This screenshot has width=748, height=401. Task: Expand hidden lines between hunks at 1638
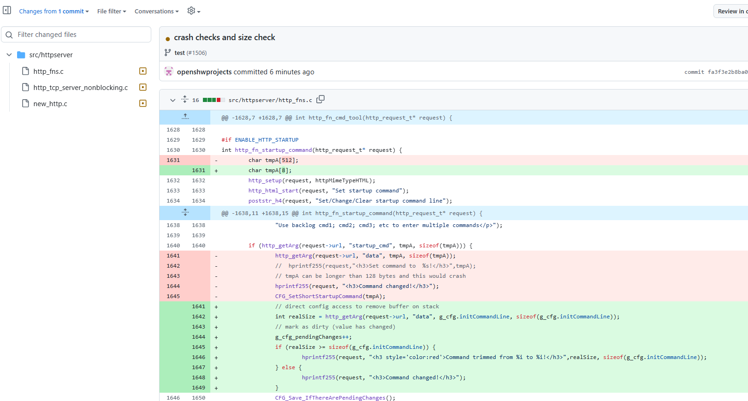tap(185, 213)
